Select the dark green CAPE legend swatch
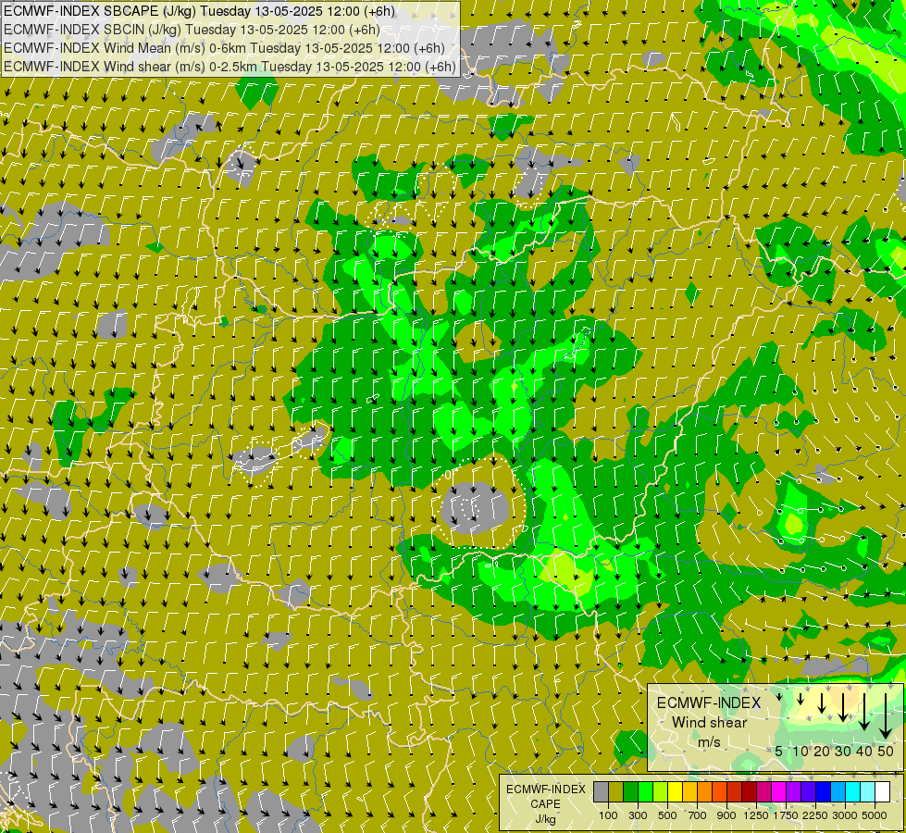 (x=631, y=792)
